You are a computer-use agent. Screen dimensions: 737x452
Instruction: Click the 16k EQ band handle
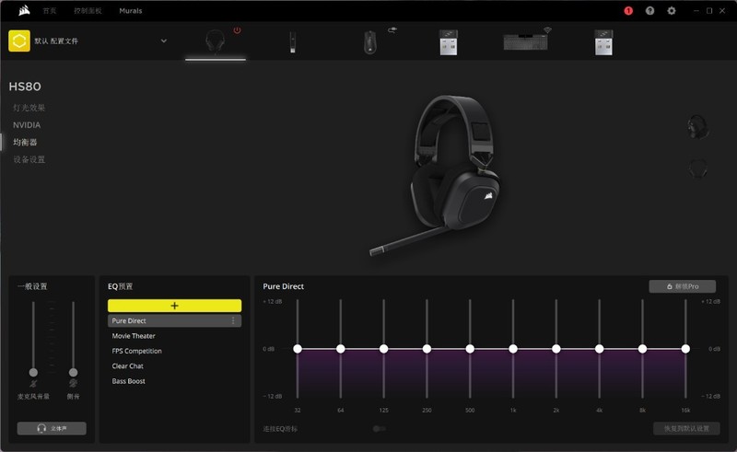[x=685, y=349]
